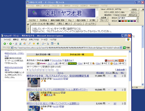Click the IEで開く button
The width and height of the screenshot is (145, 111).
pyautogui.click(x=93, y=20)
